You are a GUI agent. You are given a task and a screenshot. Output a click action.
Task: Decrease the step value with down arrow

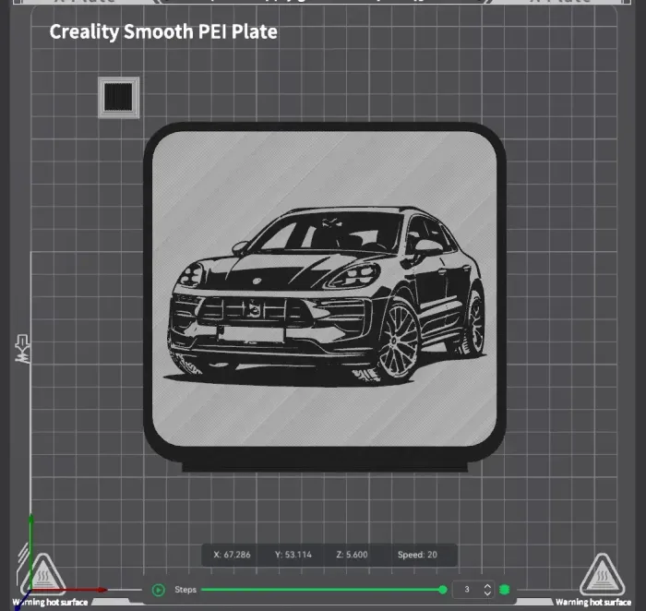487,593
